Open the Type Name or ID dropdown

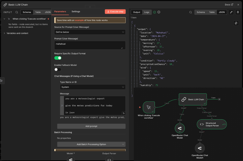[93, 87]
